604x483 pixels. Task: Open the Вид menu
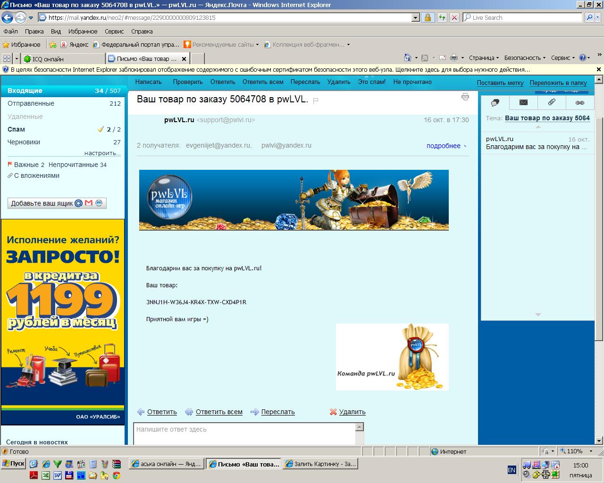coord(56,32)
